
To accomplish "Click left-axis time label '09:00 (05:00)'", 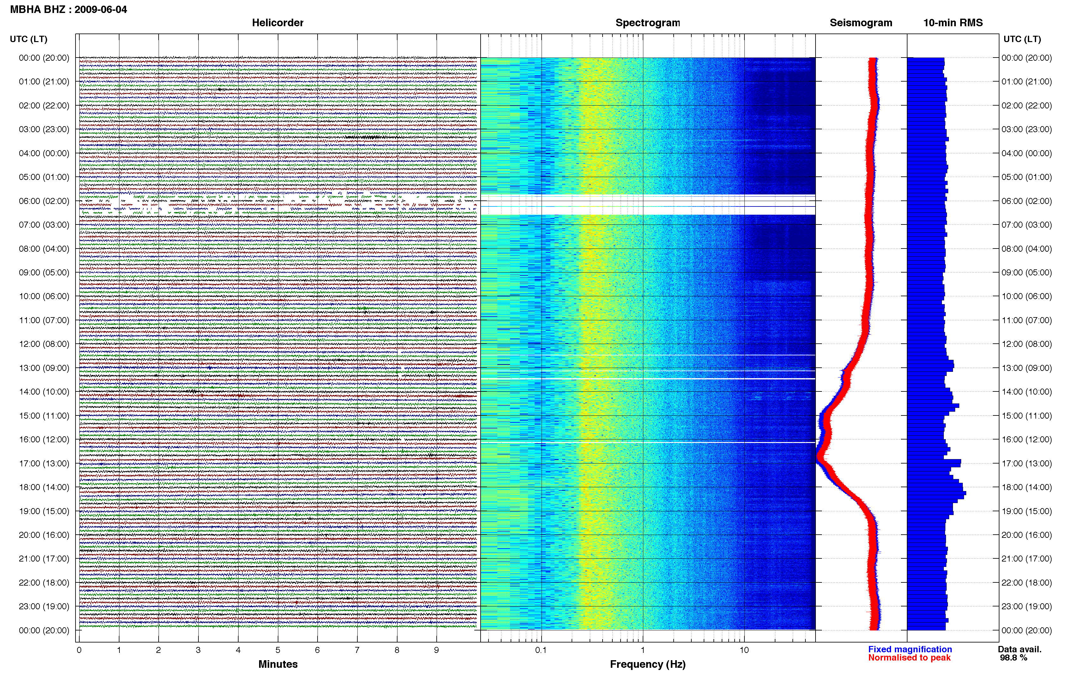I will click(x=44, y=272).
